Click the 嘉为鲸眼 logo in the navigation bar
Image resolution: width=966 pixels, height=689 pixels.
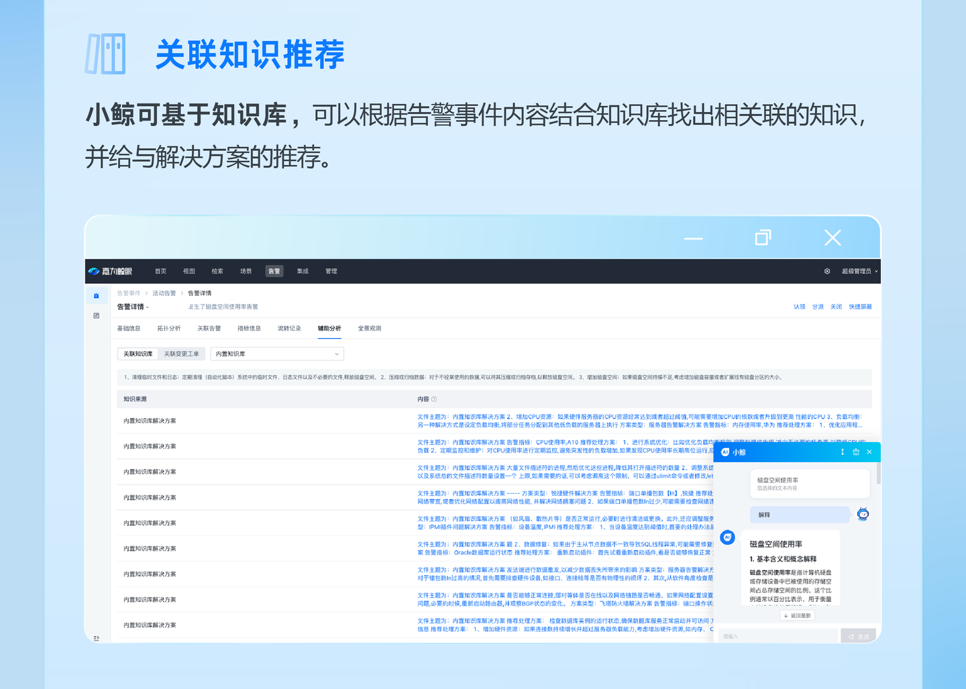pos(111,271)
